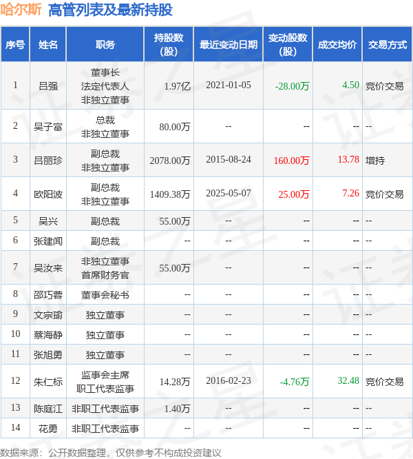Click the average price 7.26

point(350,193)
